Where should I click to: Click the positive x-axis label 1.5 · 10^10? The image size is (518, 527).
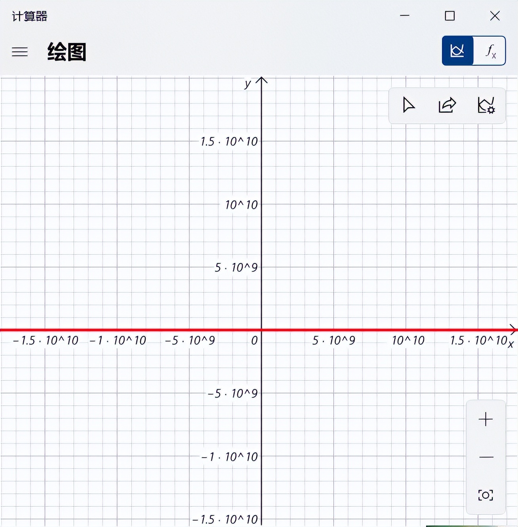coord(478,340)
